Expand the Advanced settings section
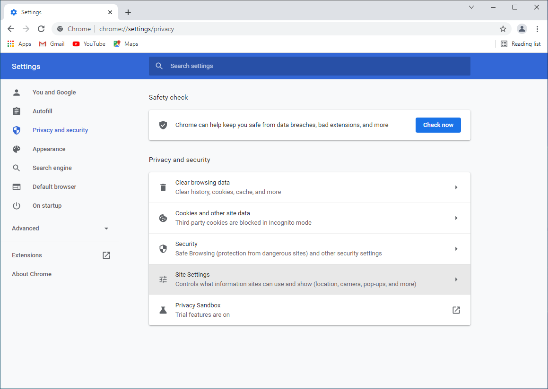 (60, 228)
